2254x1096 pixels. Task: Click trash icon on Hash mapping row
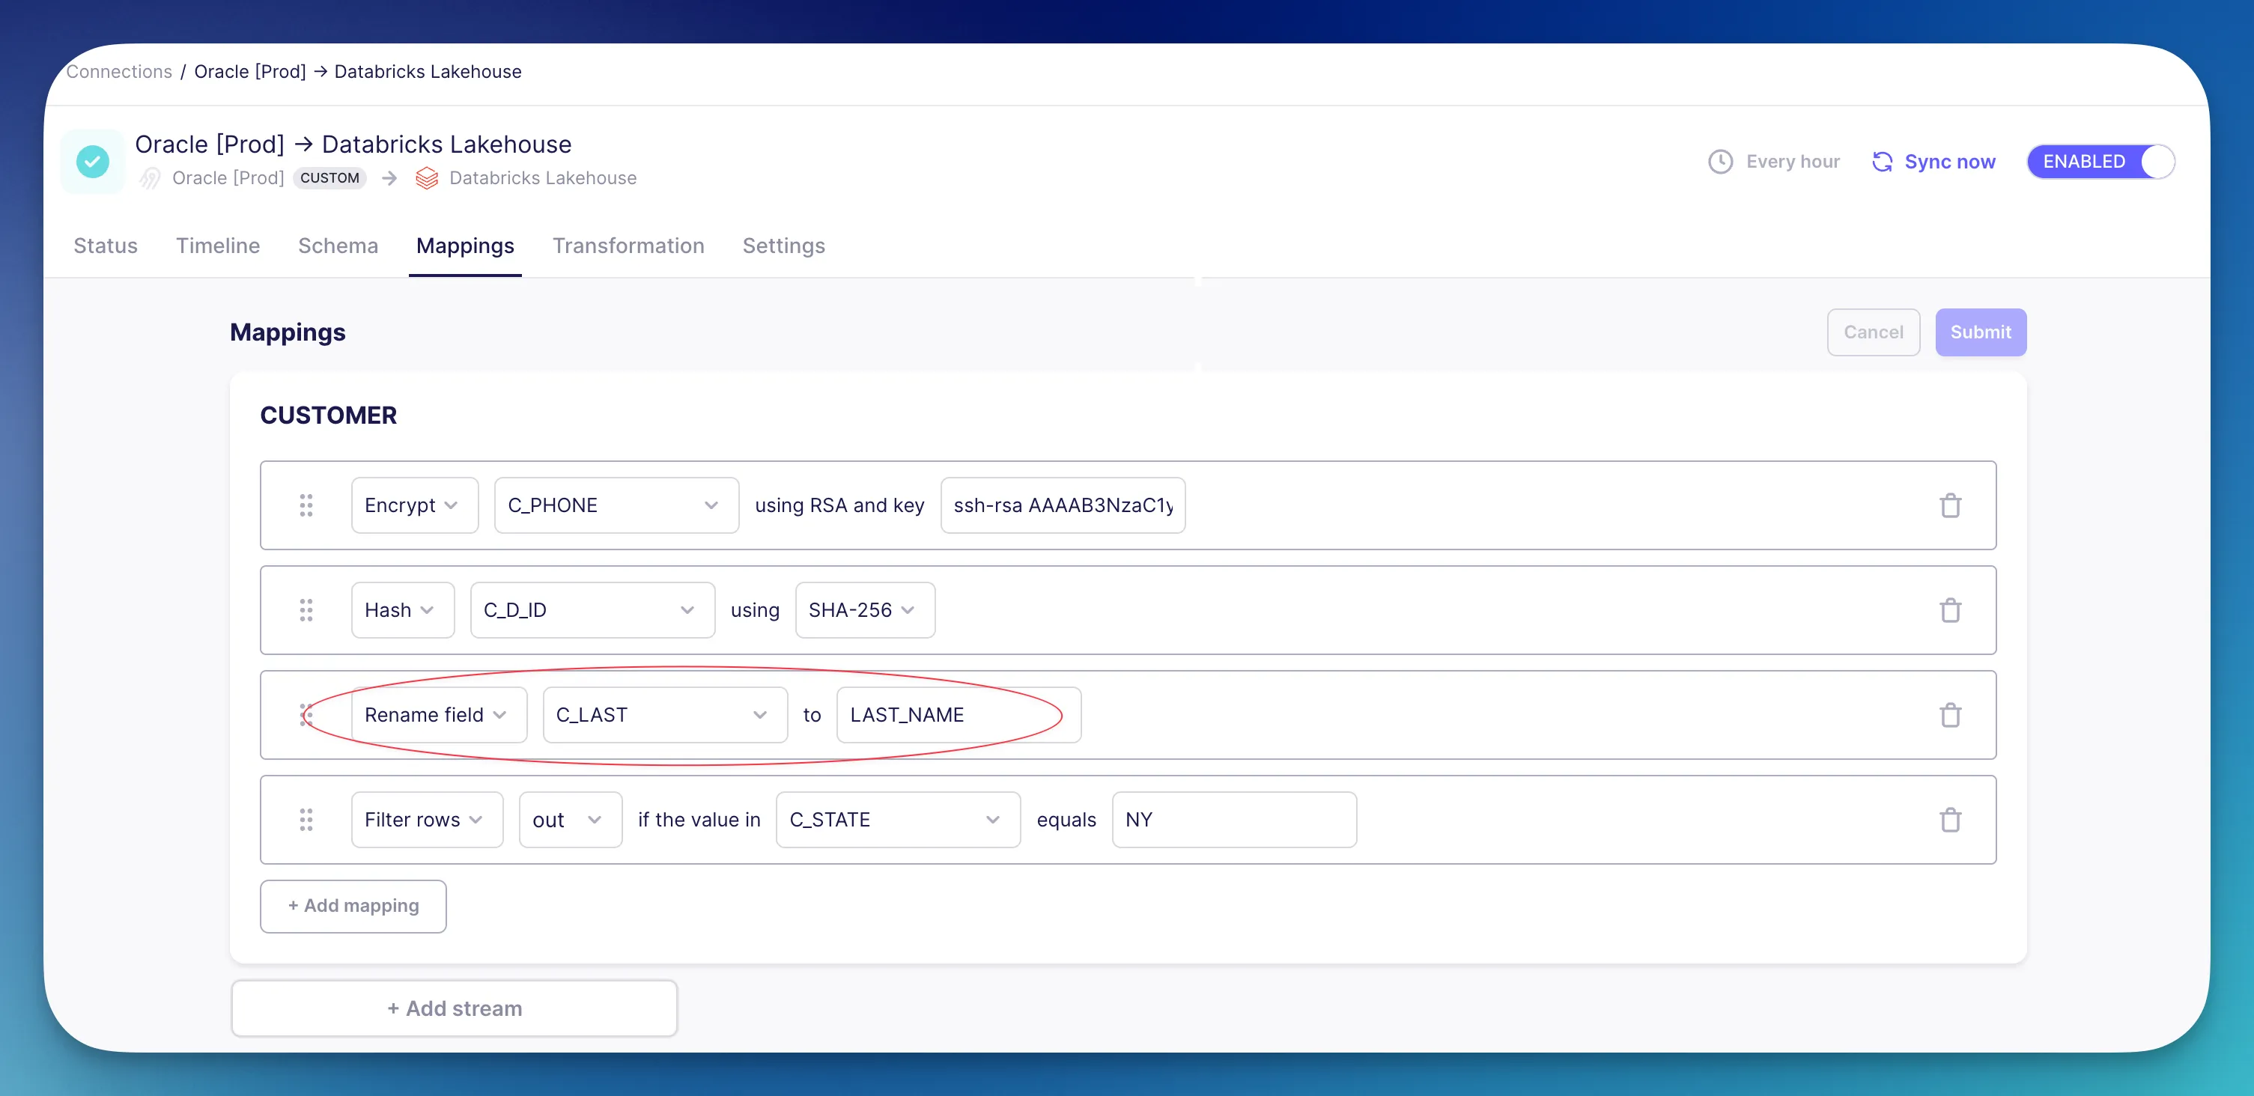[1949, 611]
